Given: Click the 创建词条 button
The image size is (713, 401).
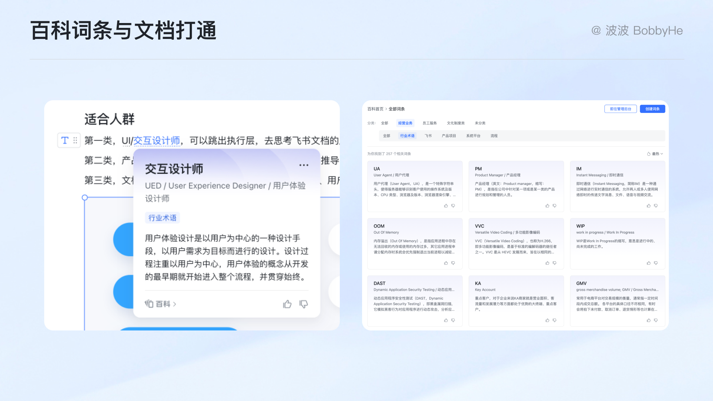Looking at the screenshot, I should pyautogui.click(x=652, y=109).
